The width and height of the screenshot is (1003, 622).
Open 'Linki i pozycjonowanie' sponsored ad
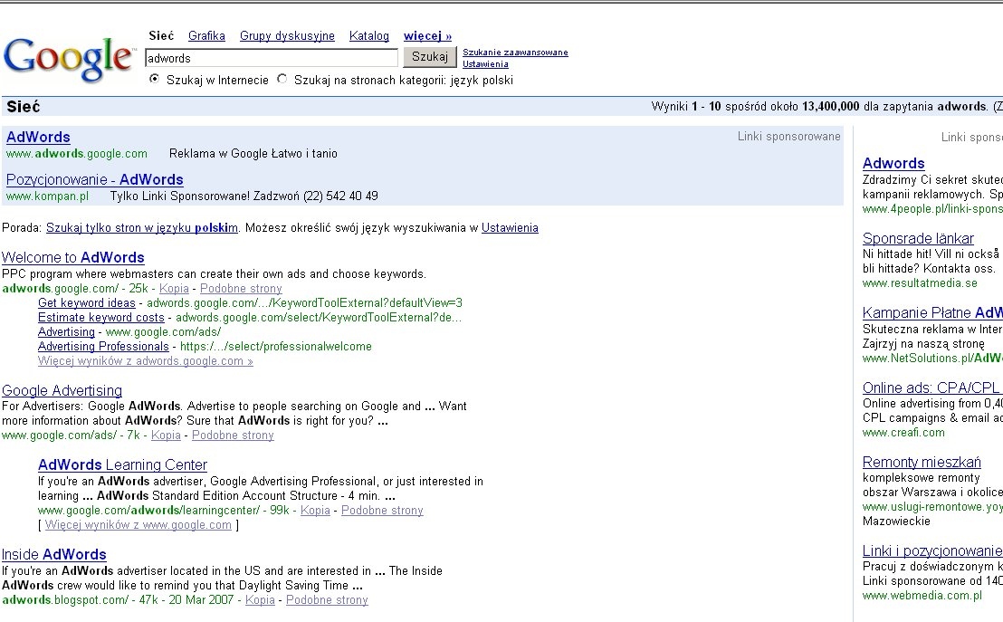coord(932,551)
